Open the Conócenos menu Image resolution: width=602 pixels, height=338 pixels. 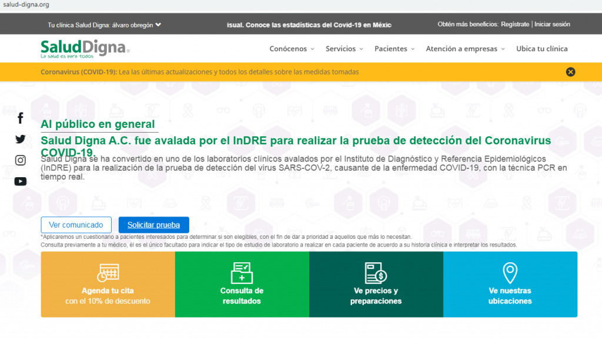coord(288,49)
